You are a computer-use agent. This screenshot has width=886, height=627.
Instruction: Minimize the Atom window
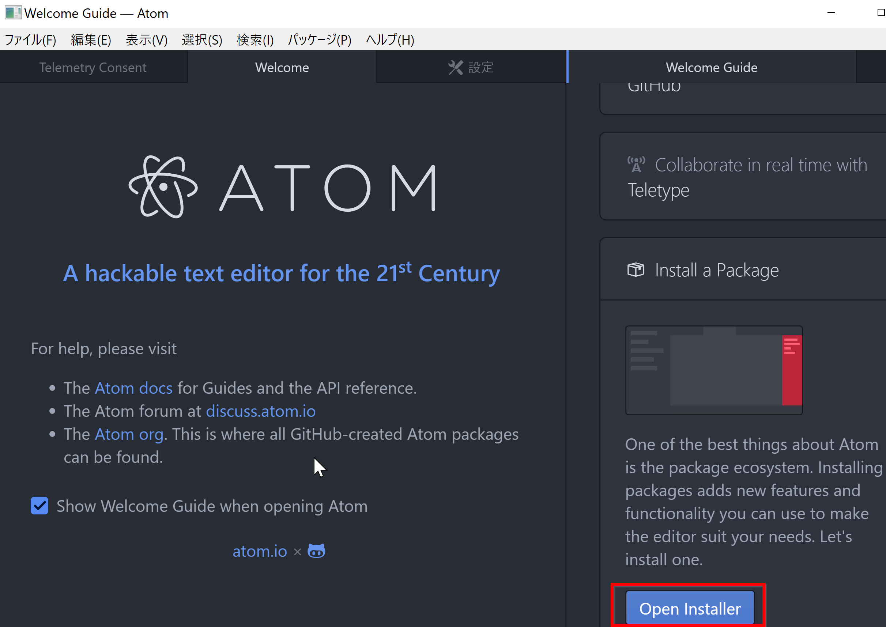831,13
